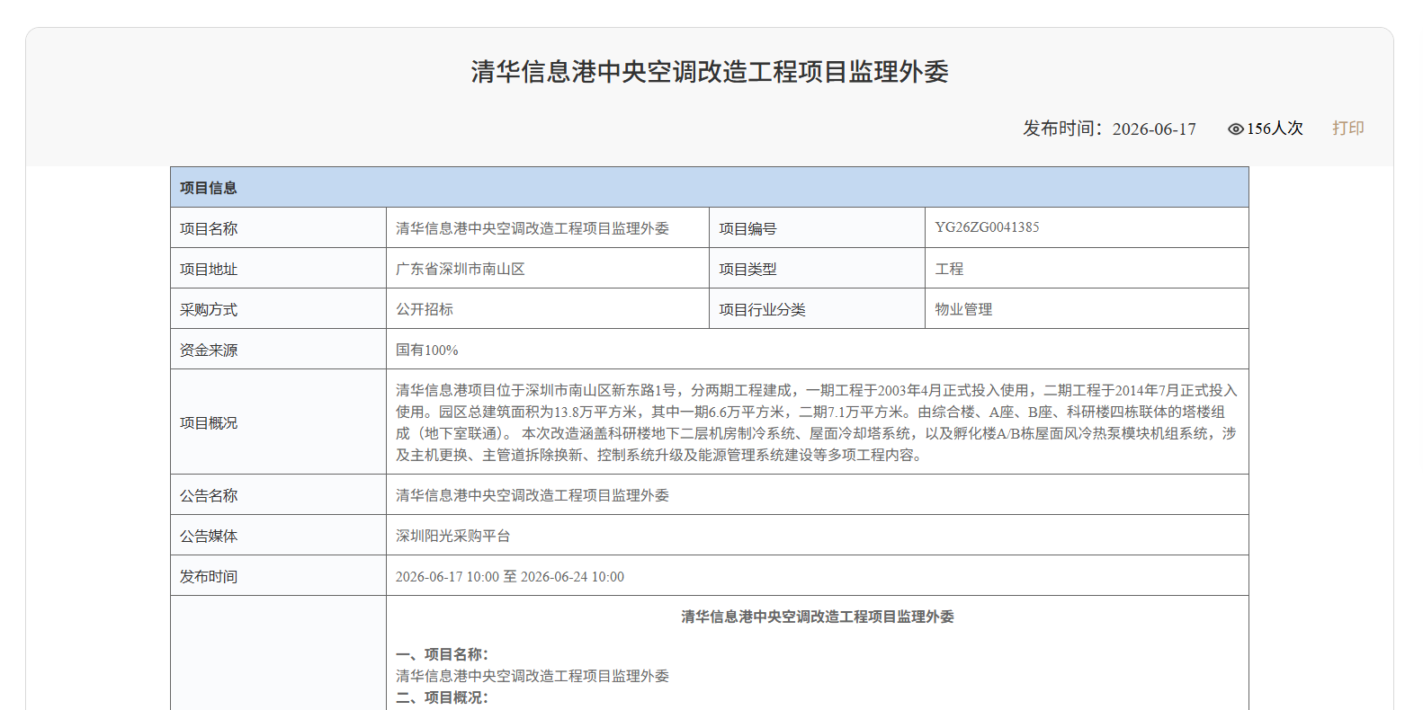Click the 二、项目概况 section heading
The height and width of the screenshot is (710, 1423).
[442, 697]
